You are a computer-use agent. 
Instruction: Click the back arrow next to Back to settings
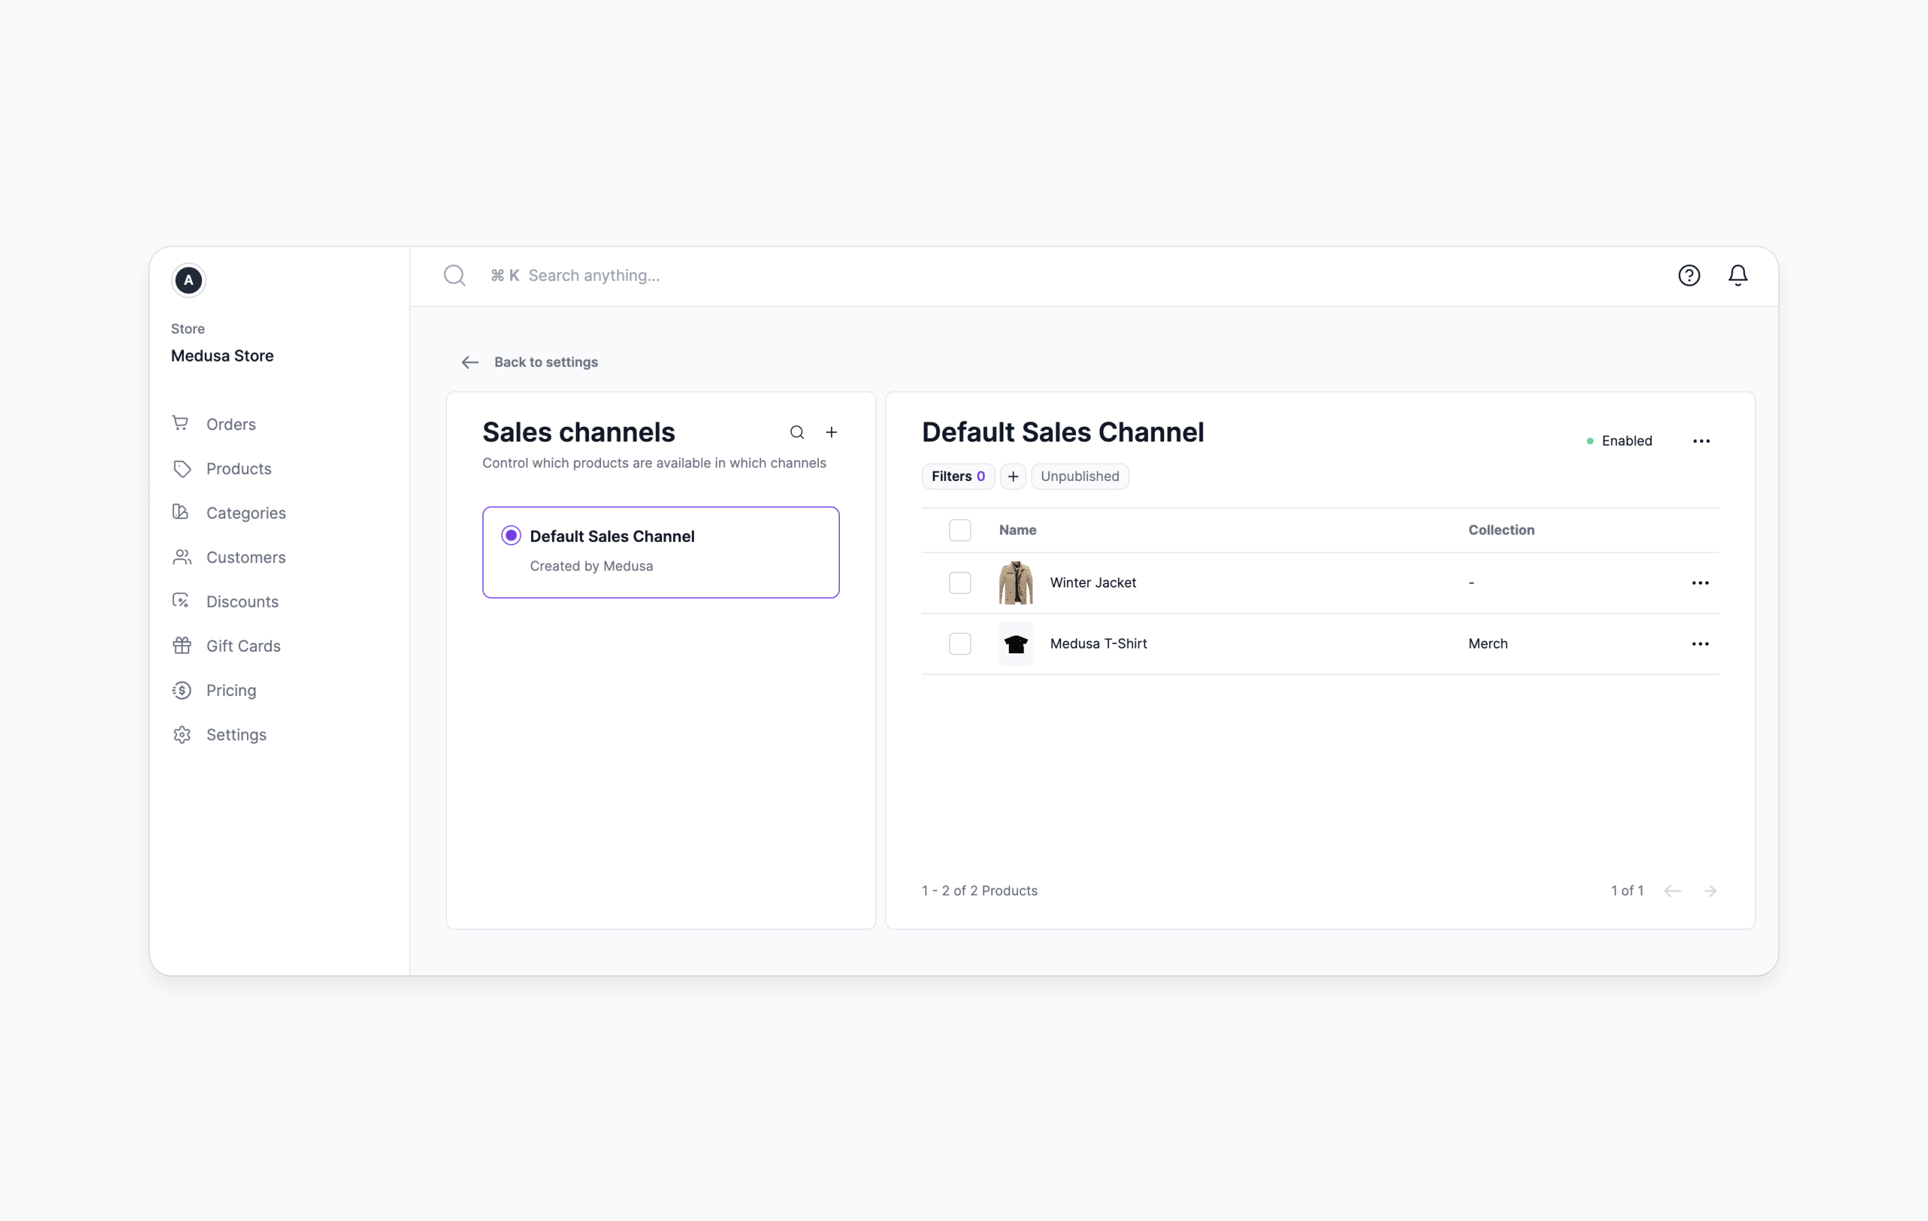(470, 363)
